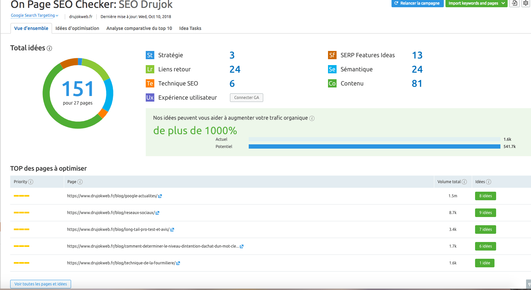Click the Volume total column header
Image resolution: width=531 pixels, height=290 pixels.
tap(453, 182)
